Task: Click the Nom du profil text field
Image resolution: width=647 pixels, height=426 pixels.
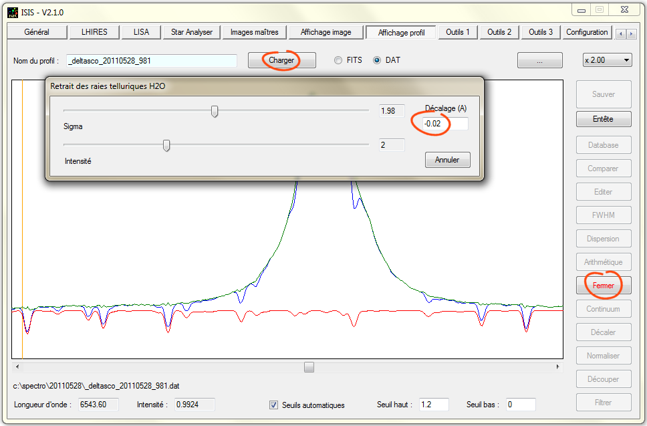Action: tap(151, 61)
